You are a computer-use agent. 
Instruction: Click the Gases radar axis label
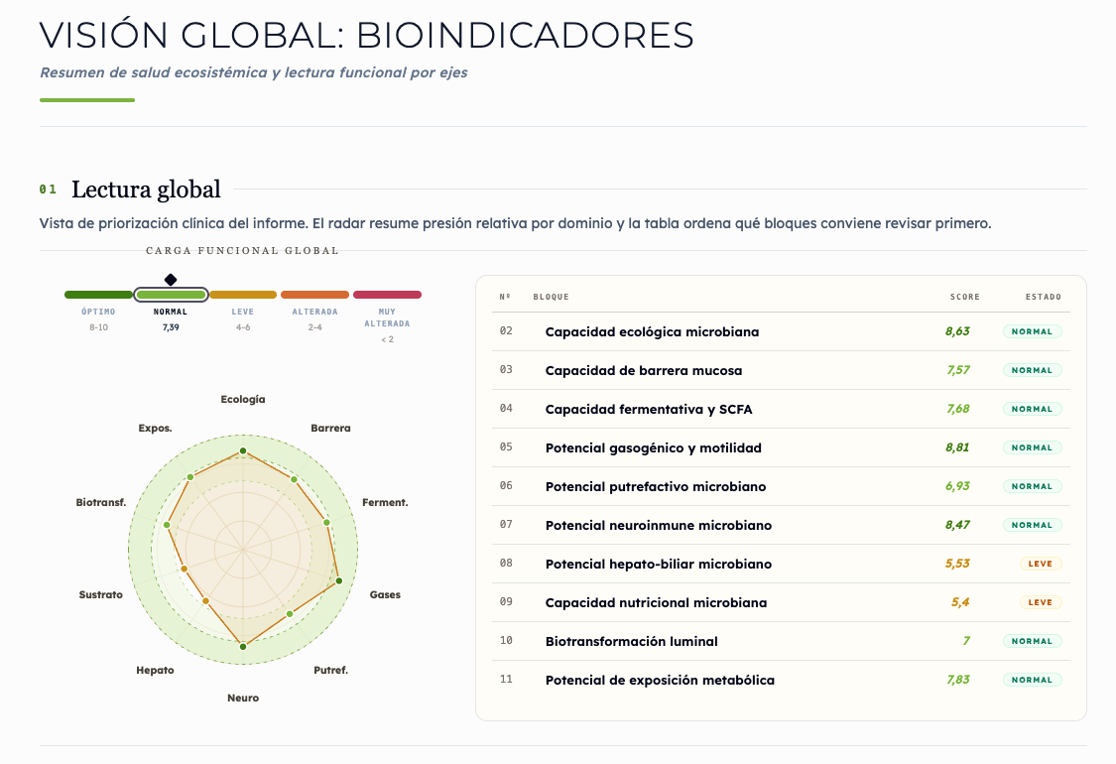[x=385, y=594]
